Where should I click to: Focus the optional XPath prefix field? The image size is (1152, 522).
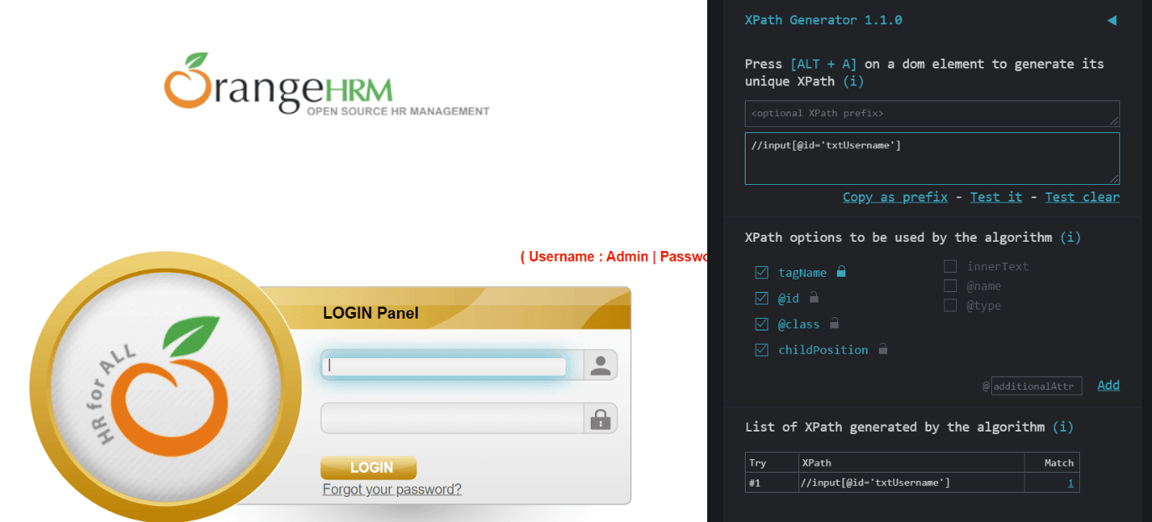point(932,113)
